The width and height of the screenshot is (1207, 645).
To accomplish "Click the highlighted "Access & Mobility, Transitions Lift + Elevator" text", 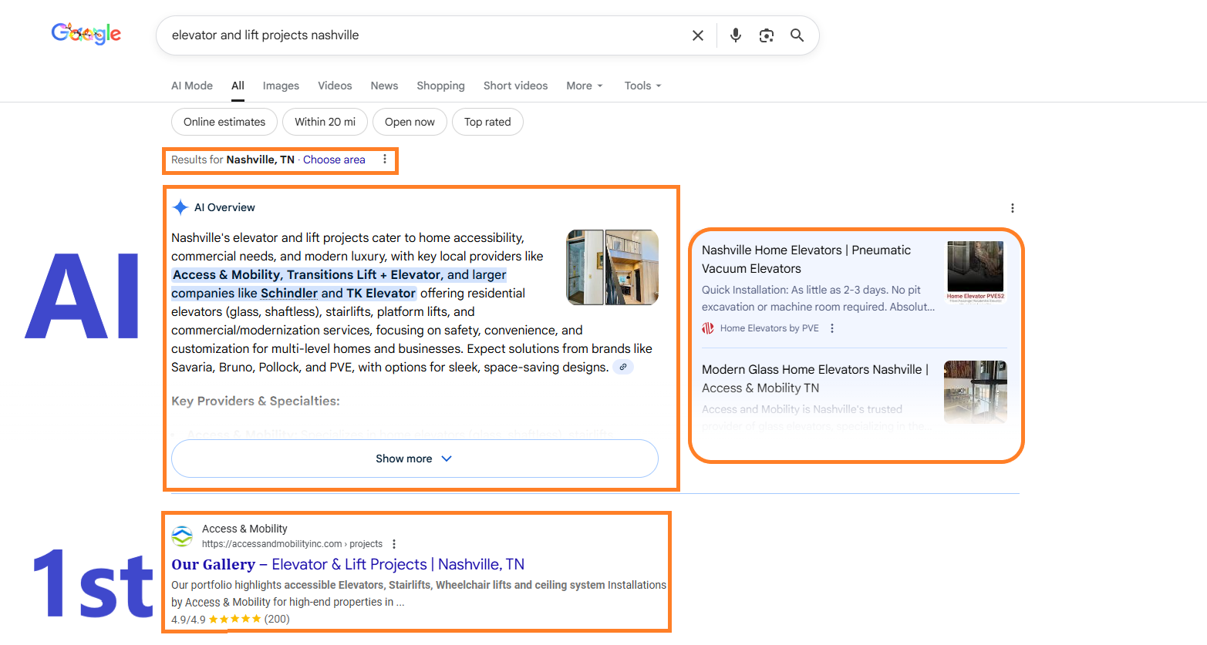I will [x=307, y=274].
